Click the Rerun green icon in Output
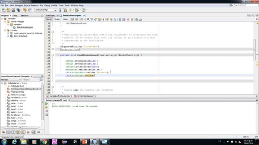This screenshot has width=259, height=145. coord(47,104)
